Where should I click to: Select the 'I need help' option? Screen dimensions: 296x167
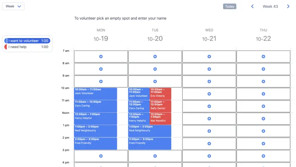coord(27,47)
